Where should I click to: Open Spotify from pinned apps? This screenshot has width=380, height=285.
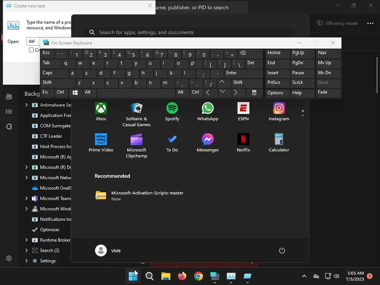pyautogui.click(x=172, y=112)
